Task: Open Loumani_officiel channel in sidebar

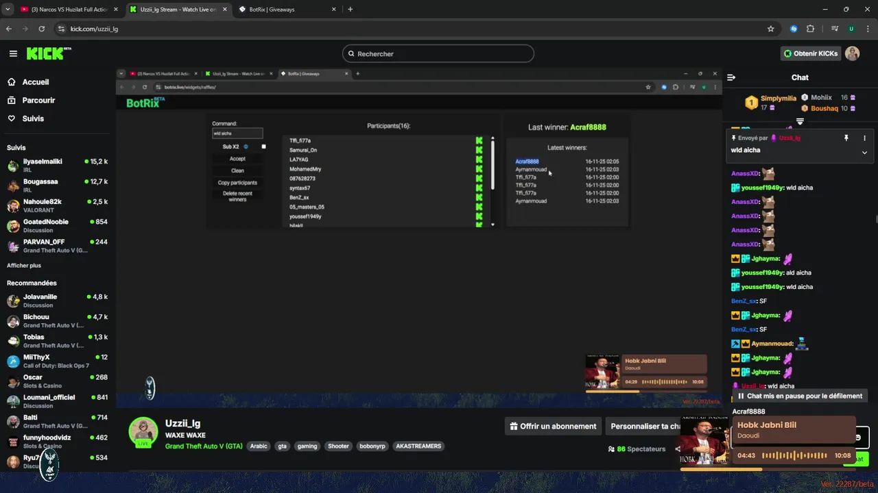Action: coord(57,401)
